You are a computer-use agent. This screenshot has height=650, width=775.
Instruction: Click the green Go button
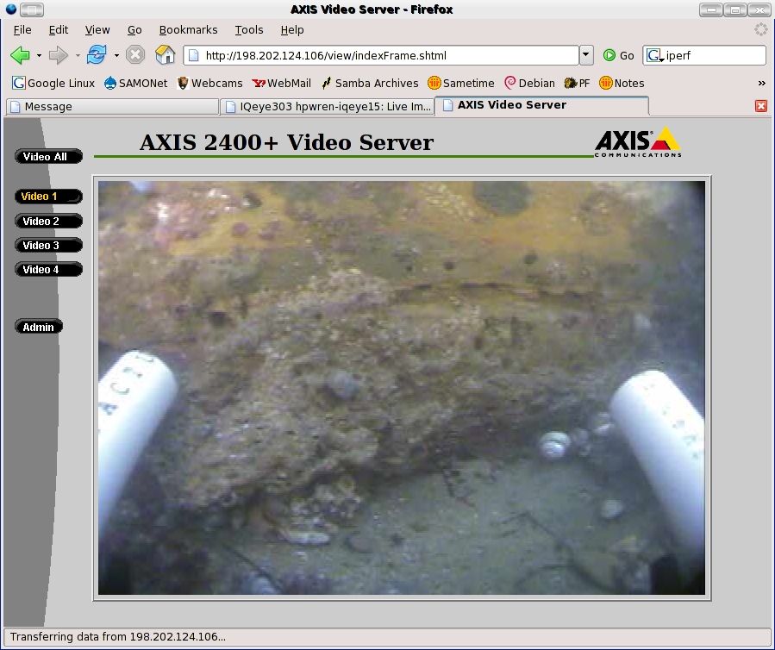pyautogui.click(x=619, y=55)
